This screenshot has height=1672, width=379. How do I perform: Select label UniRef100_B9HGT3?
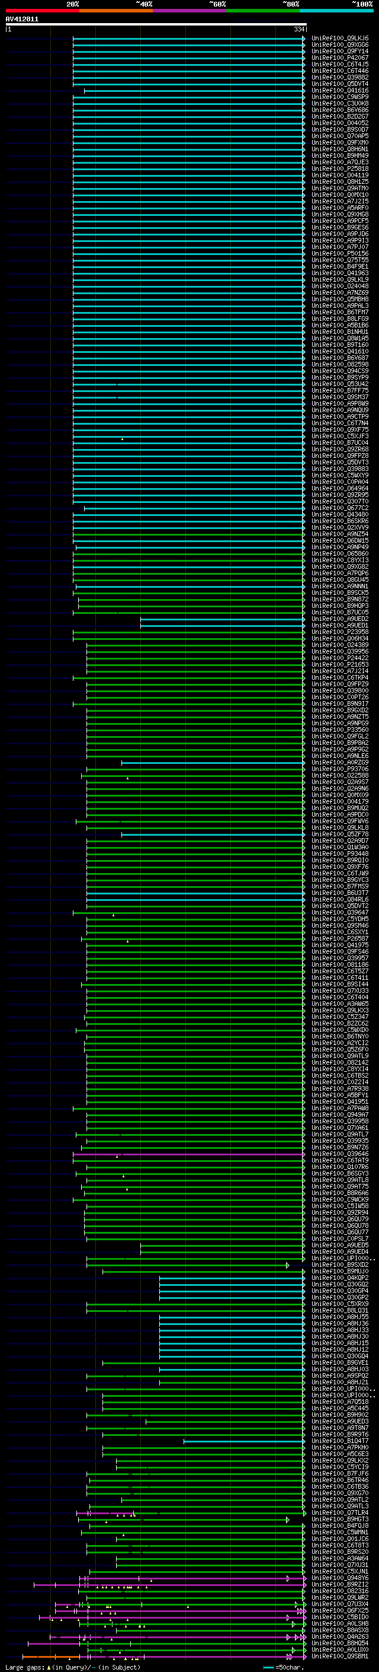click(339, 1519)
